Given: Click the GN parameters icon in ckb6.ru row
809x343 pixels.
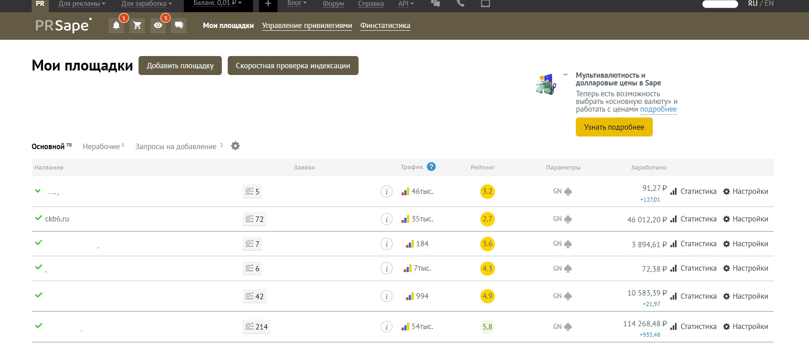Looking at the screenshot, I should click(562, 219).
